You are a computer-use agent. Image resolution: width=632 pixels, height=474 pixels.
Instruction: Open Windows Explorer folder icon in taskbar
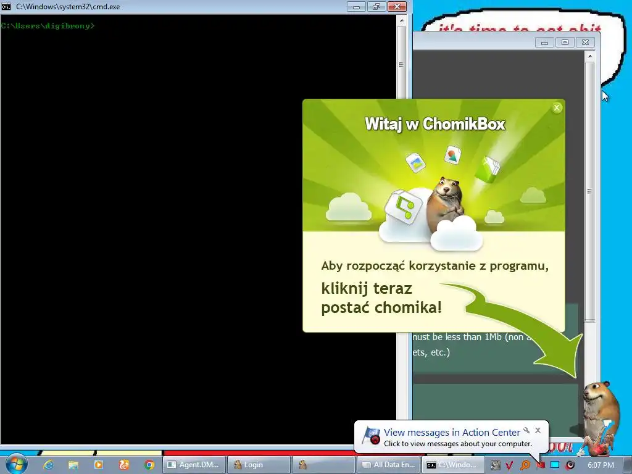[73, 465]
